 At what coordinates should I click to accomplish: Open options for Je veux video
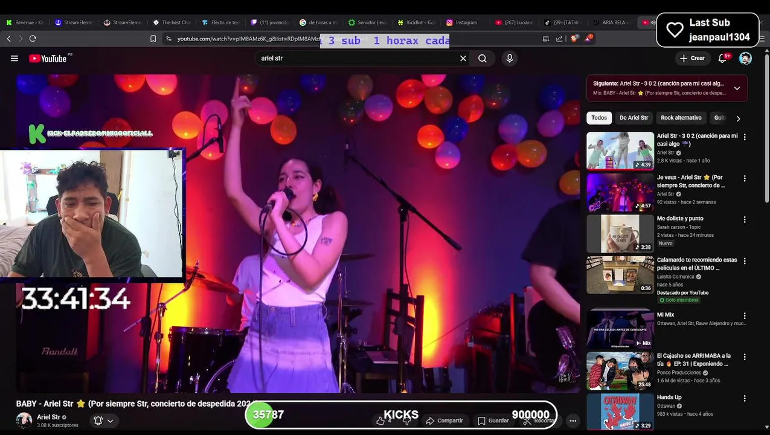point(745,179)
